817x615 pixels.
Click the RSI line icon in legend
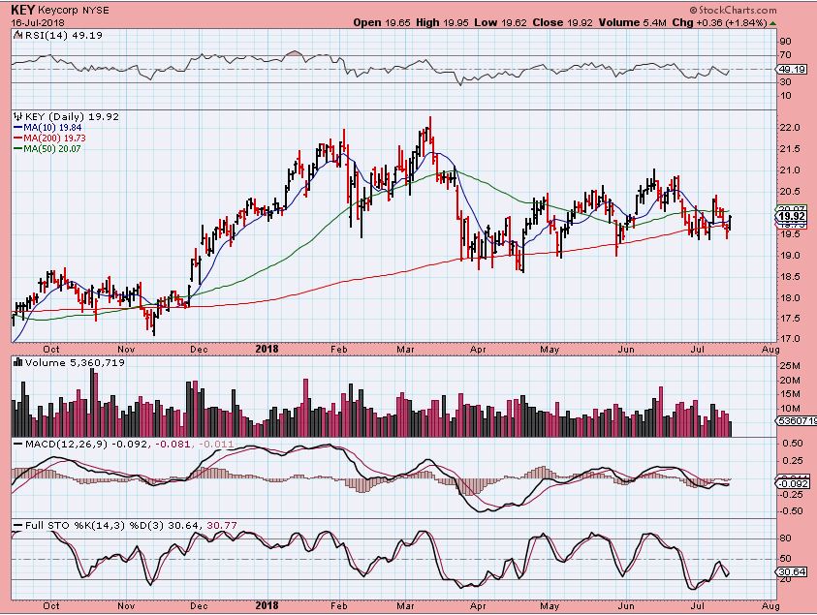[x=17, y=36]
